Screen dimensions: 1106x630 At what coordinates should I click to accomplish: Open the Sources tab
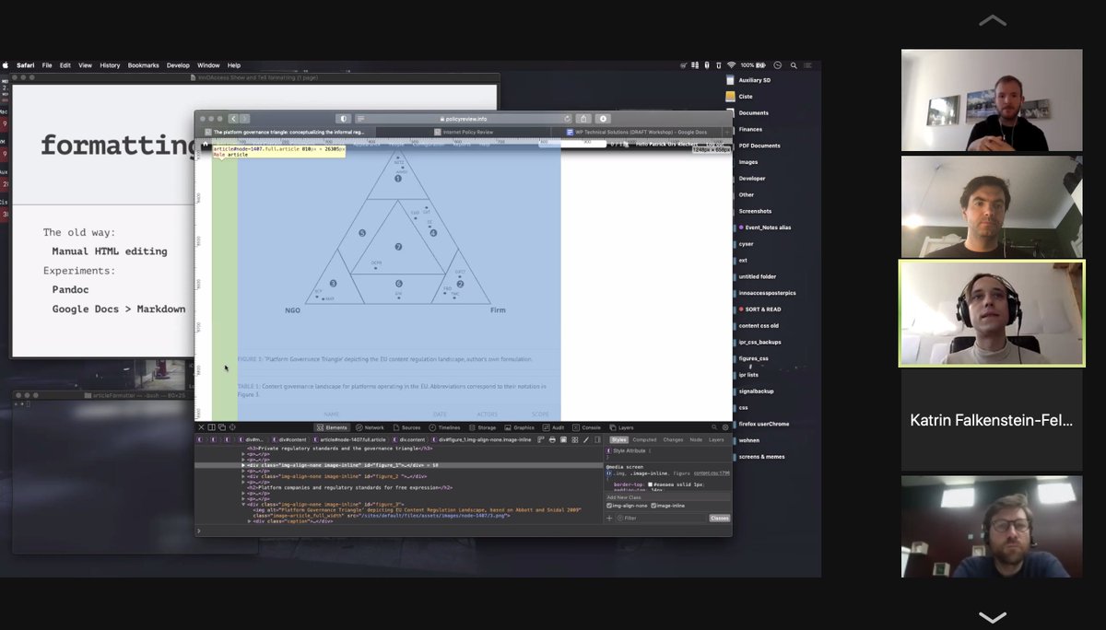pyautogui.click(x=406, y=427)
